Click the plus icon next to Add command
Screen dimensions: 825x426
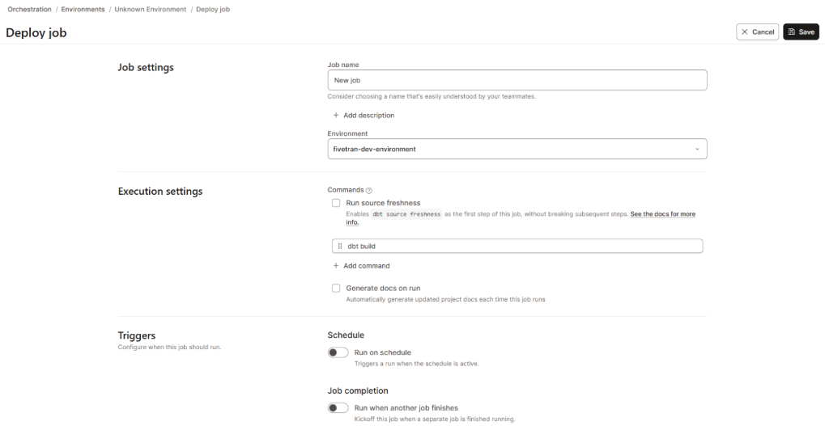336,266
